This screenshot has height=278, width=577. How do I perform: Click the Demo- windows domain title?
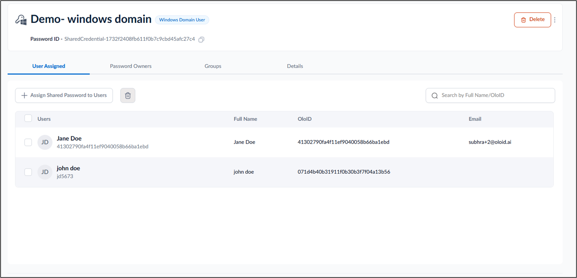pyautogui.click(x=91, y=19)
